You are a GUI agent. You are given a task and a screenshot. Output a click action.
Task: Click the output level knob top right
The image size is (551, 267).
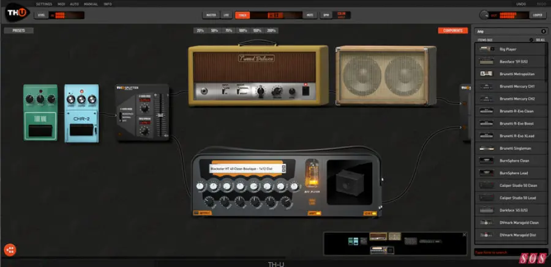point(484,15)
